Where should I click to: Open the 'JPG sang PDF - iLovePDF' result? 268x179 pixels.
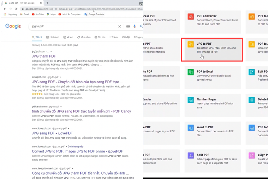tap(52, 133)
